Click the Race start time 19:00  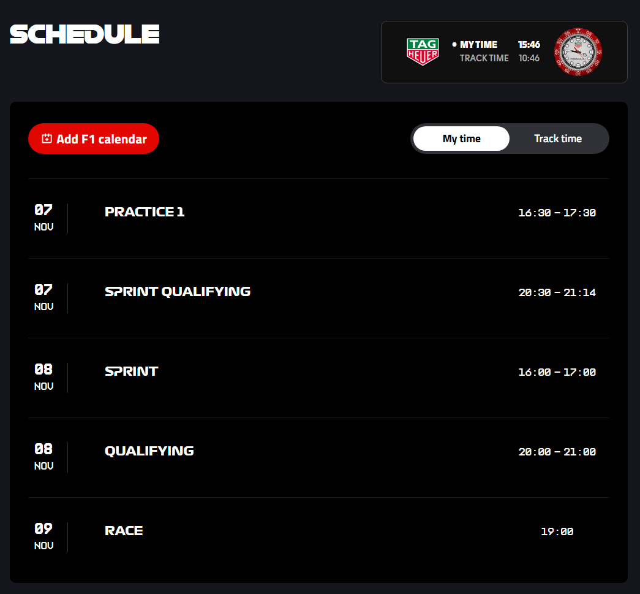click(557, 531)
